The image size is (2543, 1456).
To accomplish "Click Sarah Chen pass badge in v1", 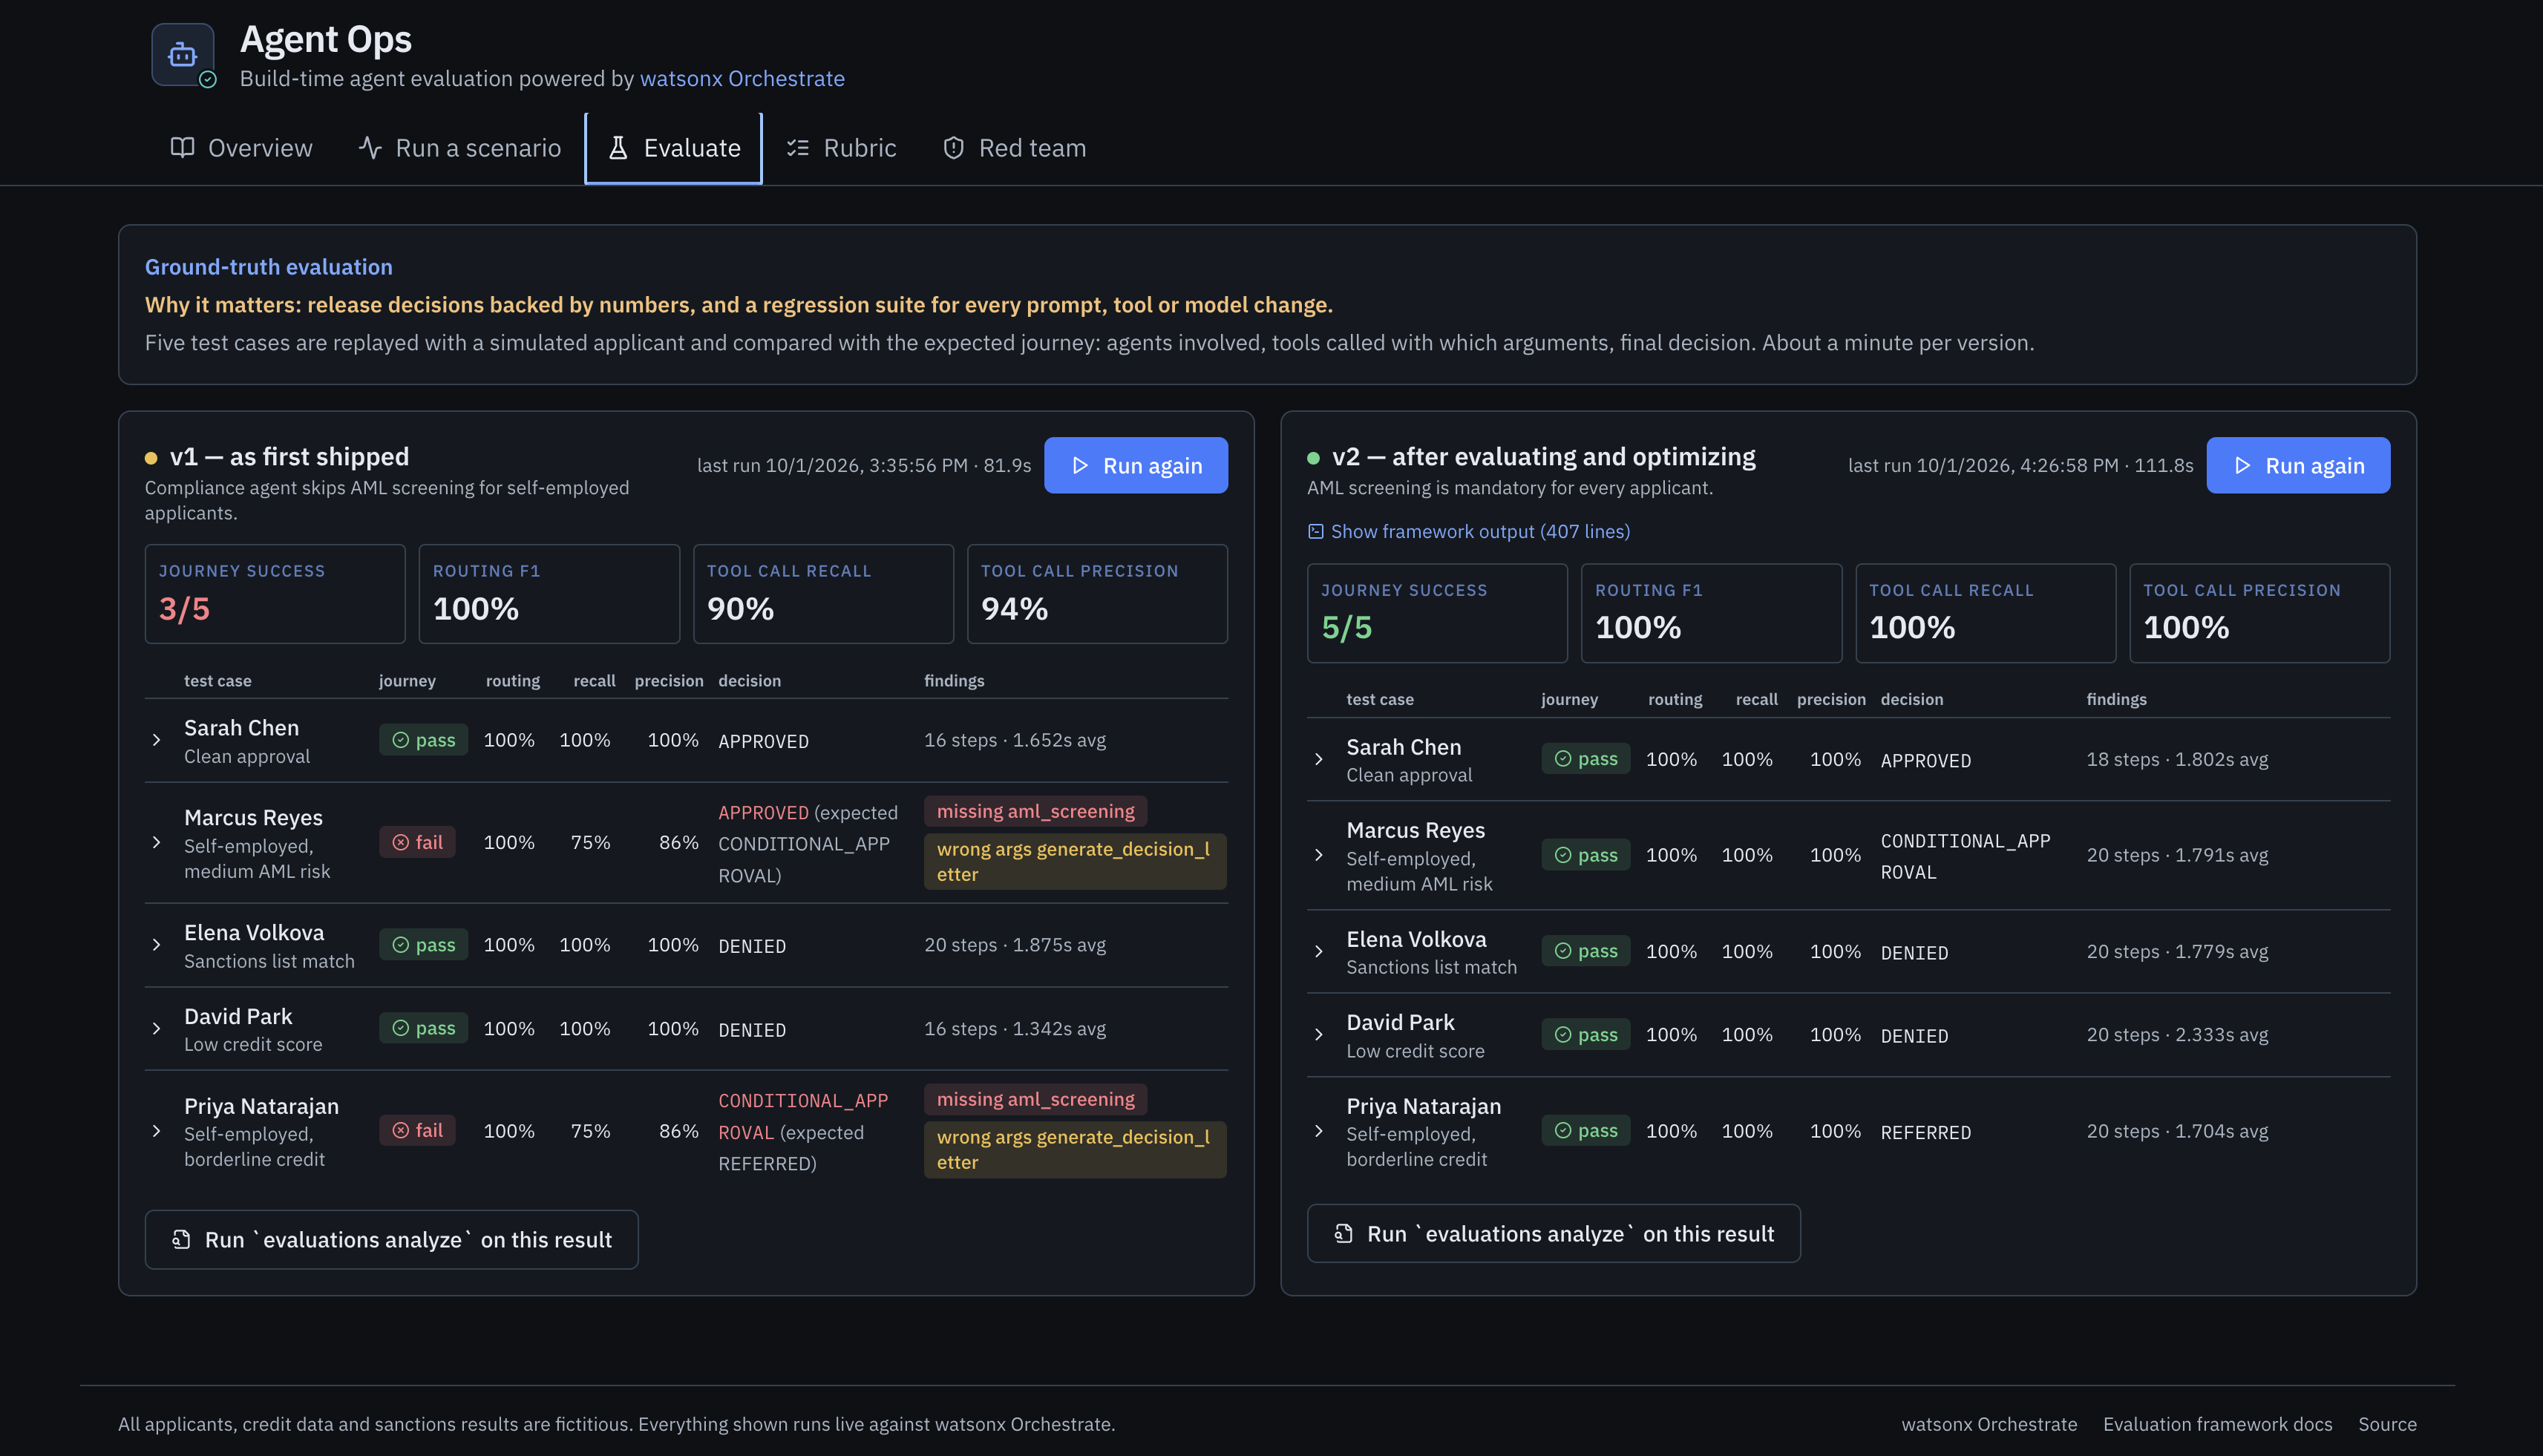I will (423, 740).
